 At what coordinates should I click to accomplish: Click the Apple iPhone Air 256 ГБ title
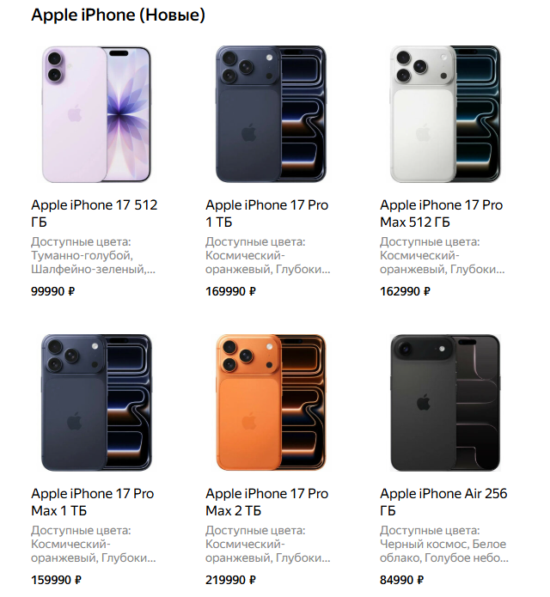pyautogui.click(x=443, y=502)
